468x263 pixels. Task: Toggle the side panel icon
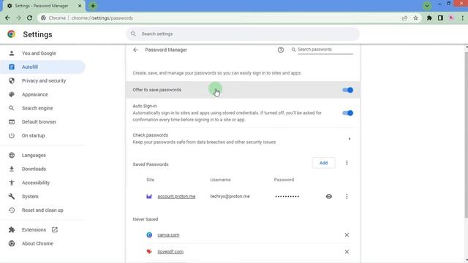(440, 18)
